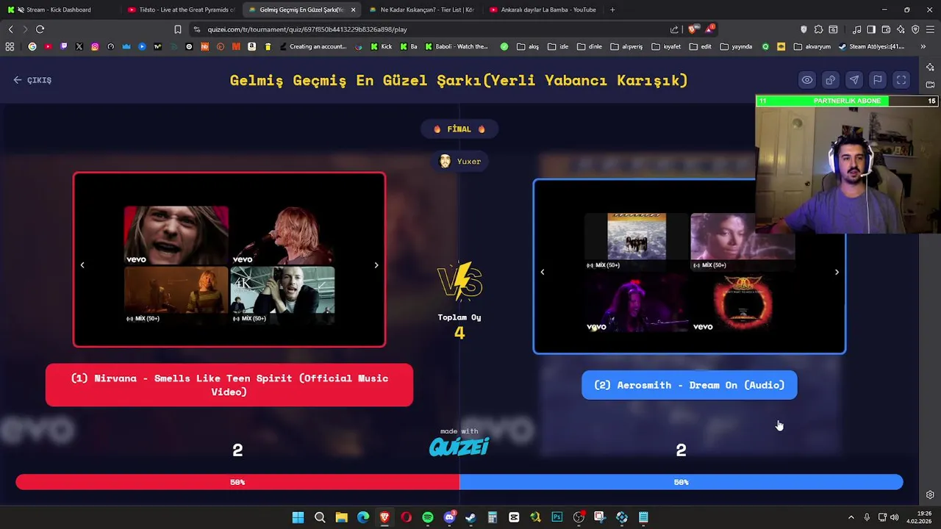Expand the kıyafet bookmarks folder
The image size is (941, 529).
click(666, 46)
